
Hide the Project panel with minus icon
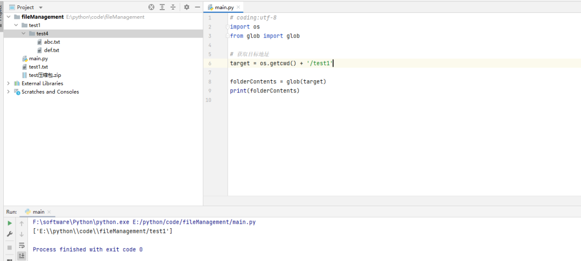197,7
